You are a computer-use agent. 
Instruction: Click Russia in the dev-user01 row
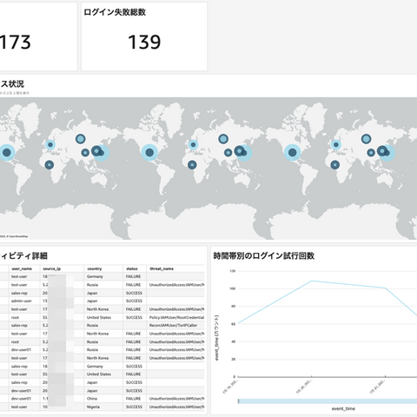coord(92,349)
